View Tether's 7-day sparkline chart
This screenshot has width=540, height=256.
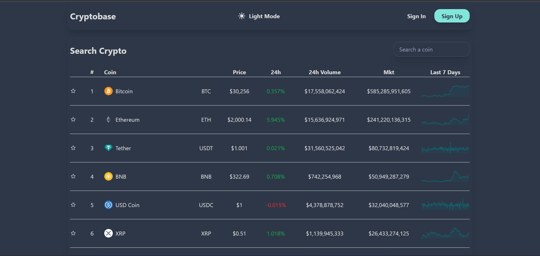(x=445, y=148)
